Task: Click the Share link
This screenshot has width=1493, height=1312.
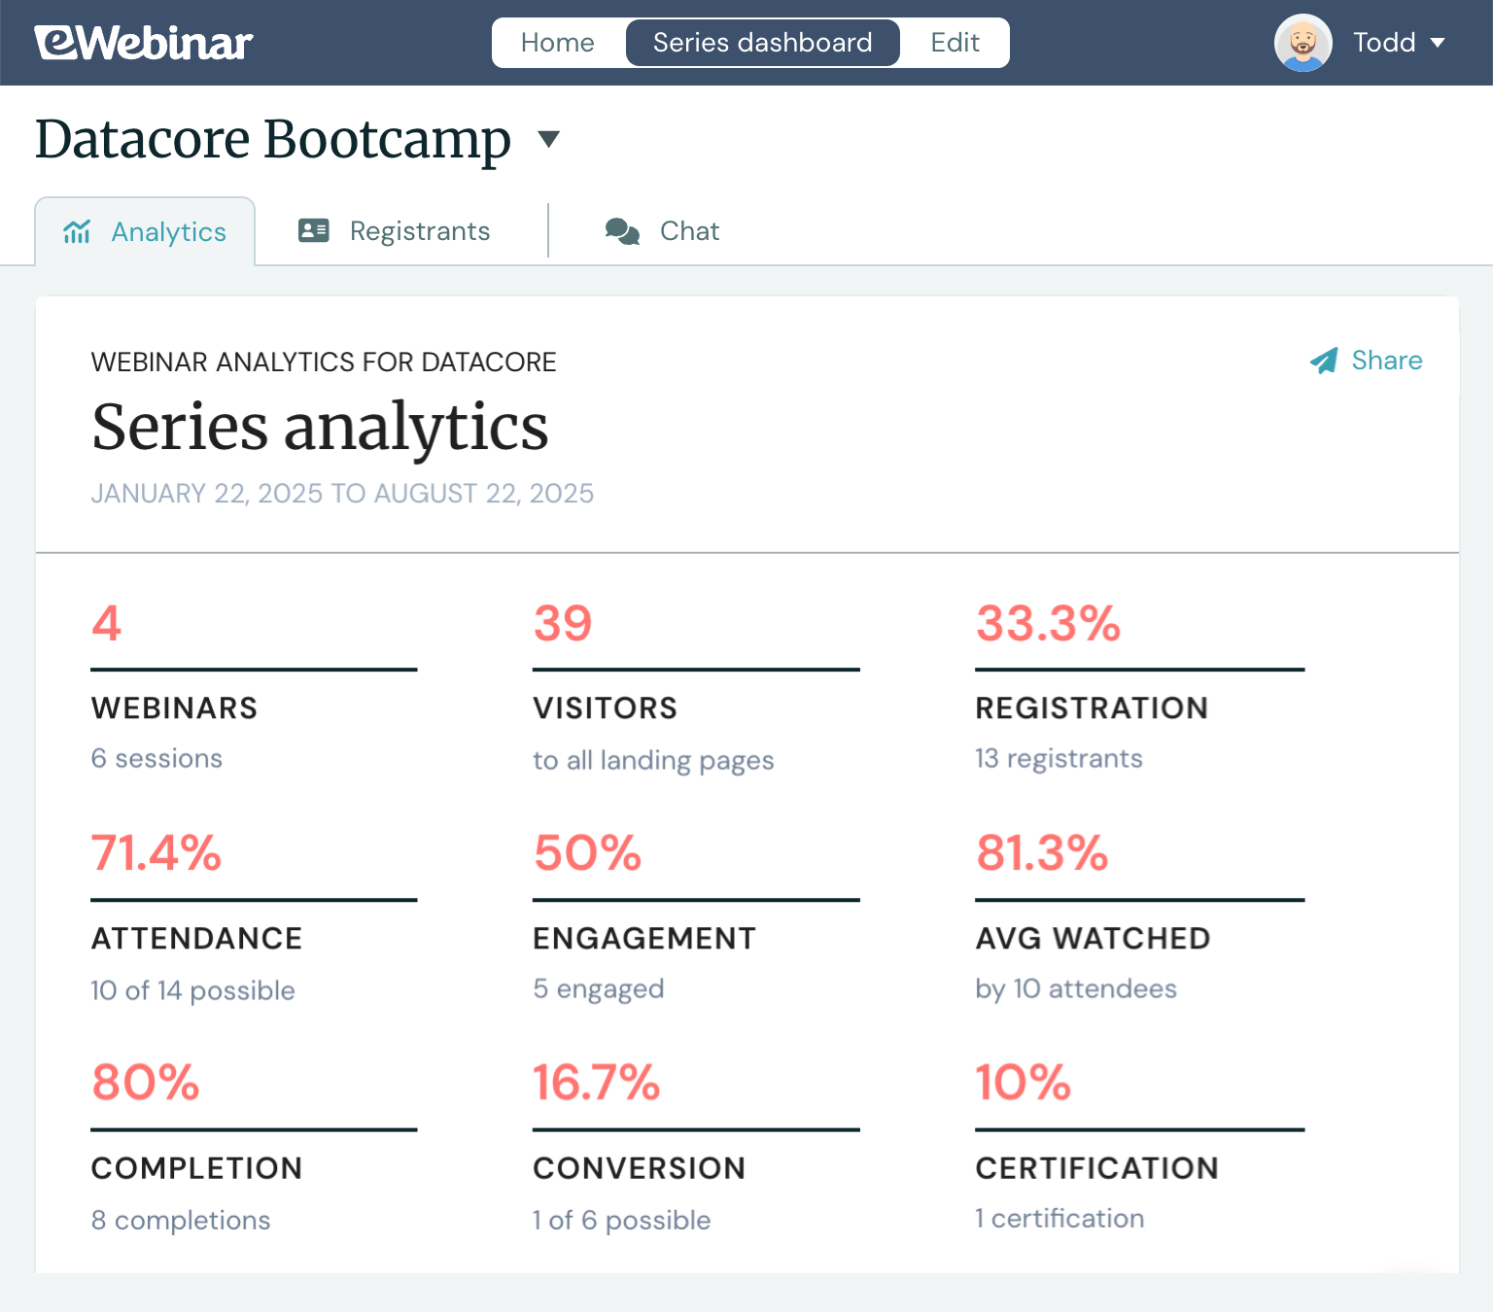Action: pyautogui.click(x=1386, y=361)
